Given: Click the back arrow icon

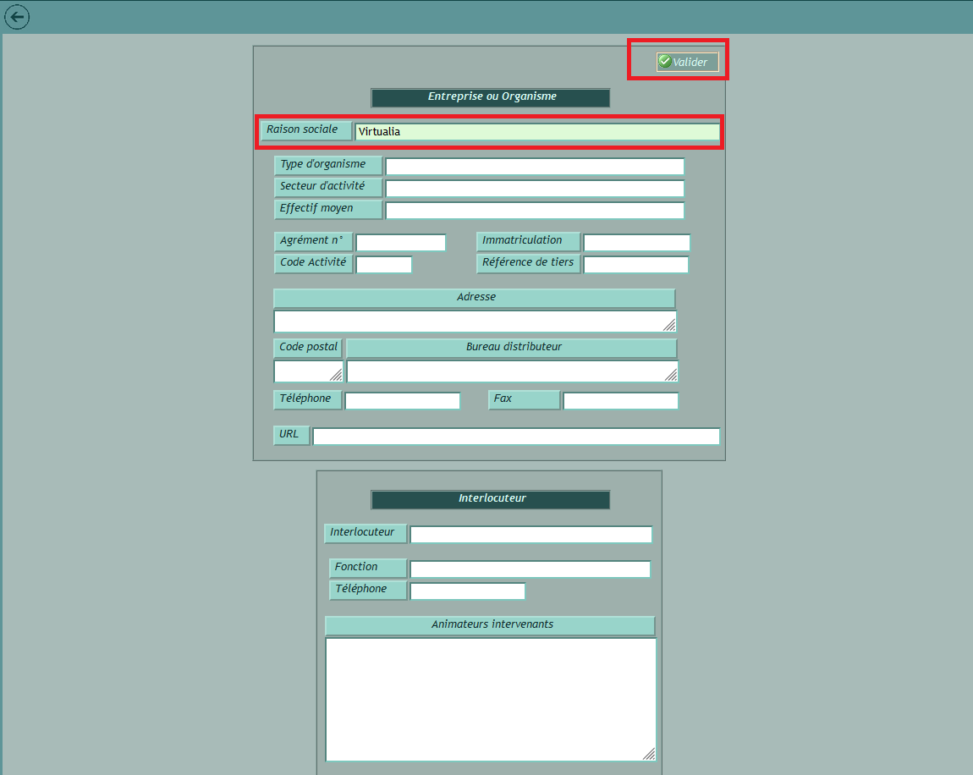Looking at the screenshot, I should pos(16,17).
